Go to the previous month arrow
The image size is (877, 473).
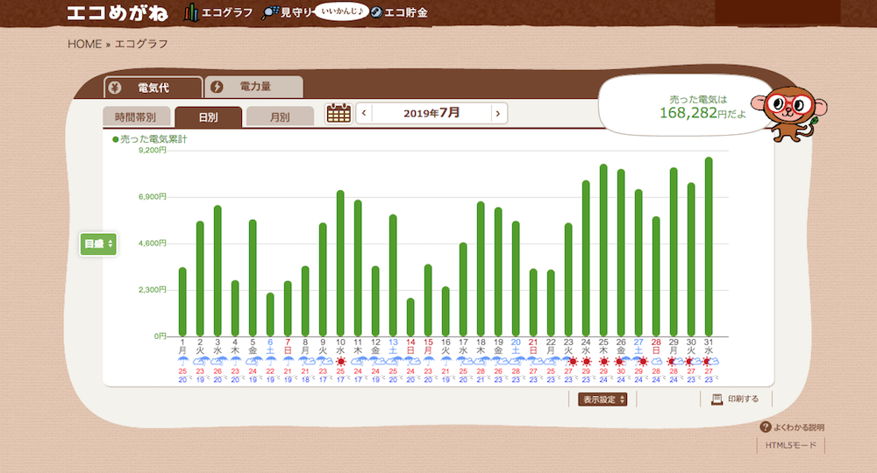tap(364, 113)
